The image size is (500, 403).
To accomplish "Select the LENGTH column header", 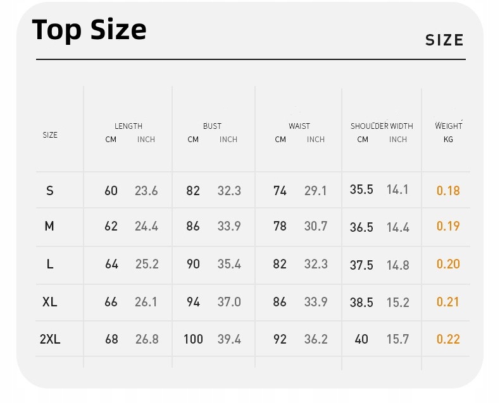I will (x=128, y=126).
